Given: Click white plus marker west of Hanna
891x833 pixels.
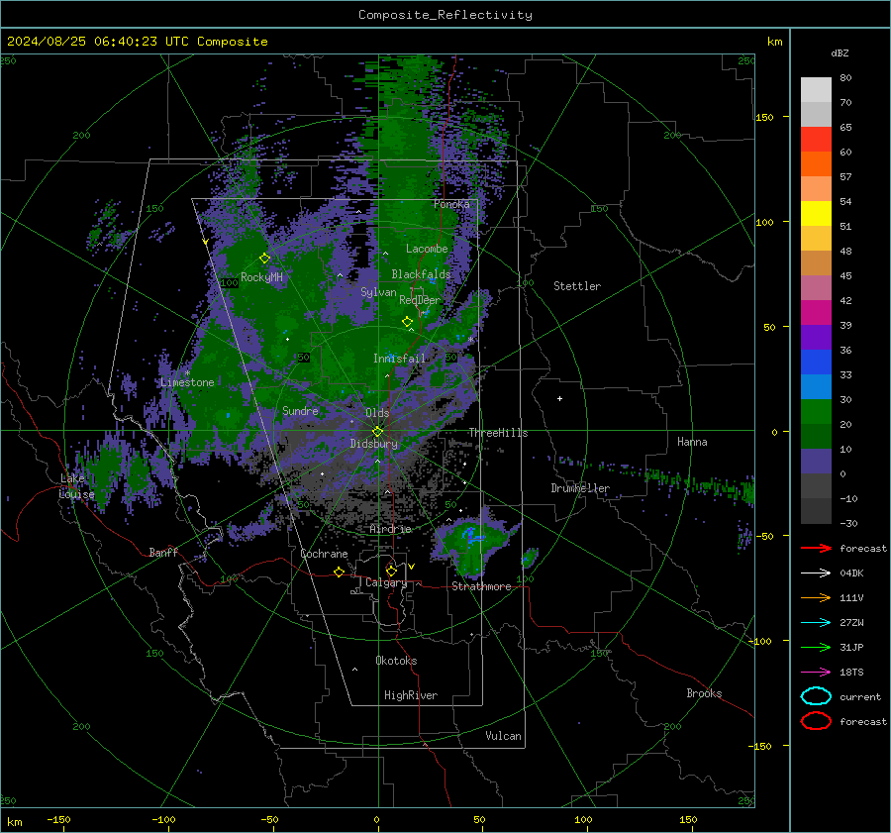Looking at the screenshot, I should tap(559, 398).
